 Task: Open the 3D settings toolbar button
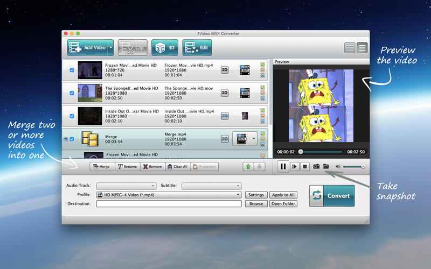(165, 47)
